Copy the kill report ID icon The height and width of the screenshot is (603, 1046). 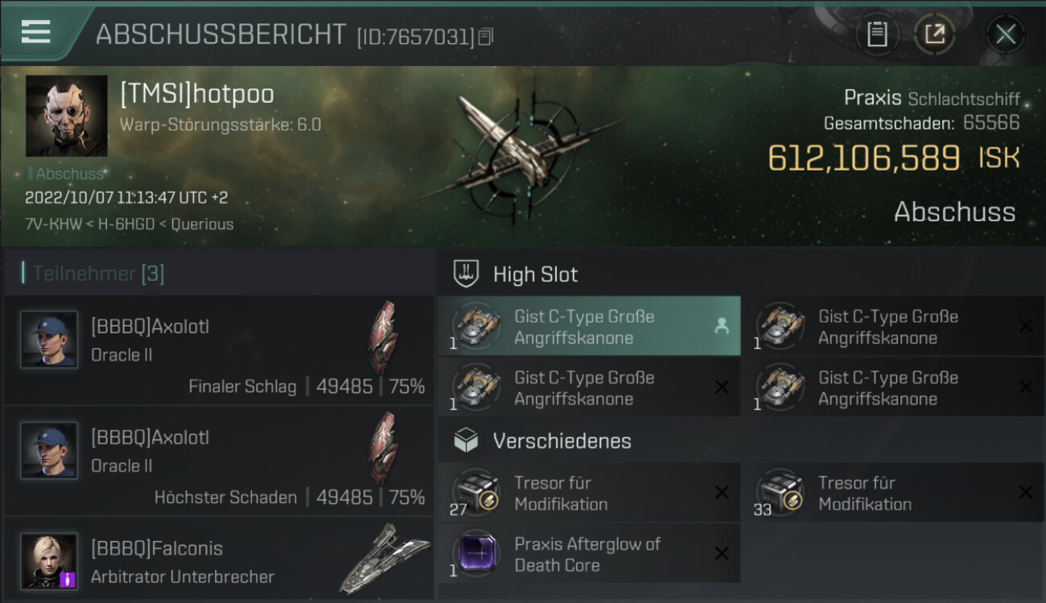(x=485, y=37)
